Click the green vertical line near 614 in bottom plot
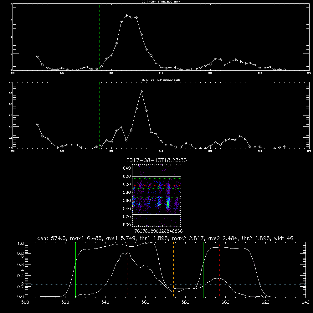 coord(254,270)
